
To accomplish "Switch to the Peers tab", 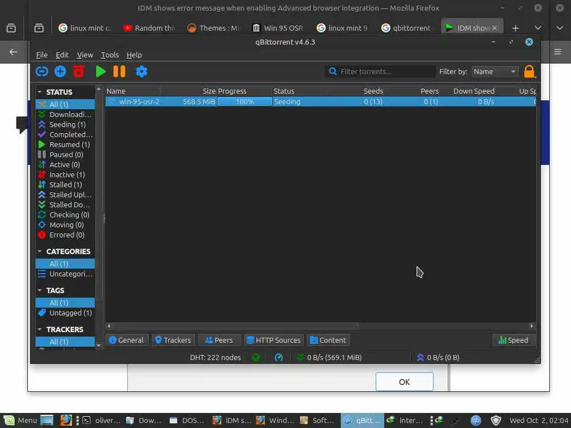I will [x=219, y=340].
